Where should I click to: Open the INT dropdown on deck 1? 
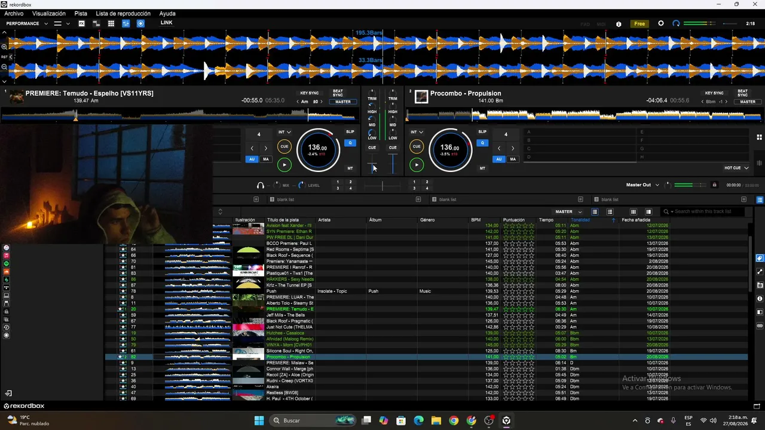coord(285,132)
